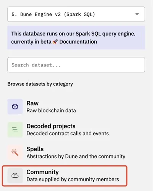Click "Abstractions by Dune and the community" text
Viewport: 157px width, 191px height.
(x=76, y=156)
